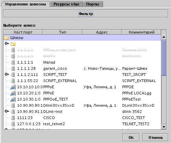The height and width of the screenshot is (143, 171).
Task: Click the Отмена button
Action: [156, 138]
